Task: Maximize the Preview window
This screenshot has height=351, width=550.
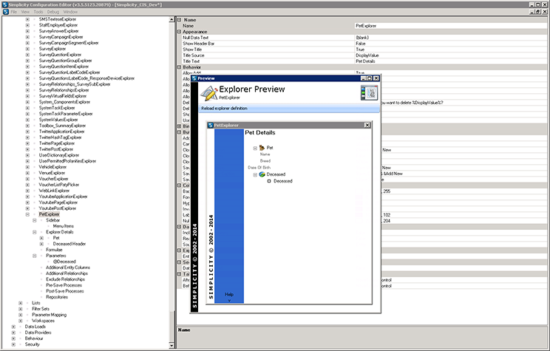Action: coord(370,78)
